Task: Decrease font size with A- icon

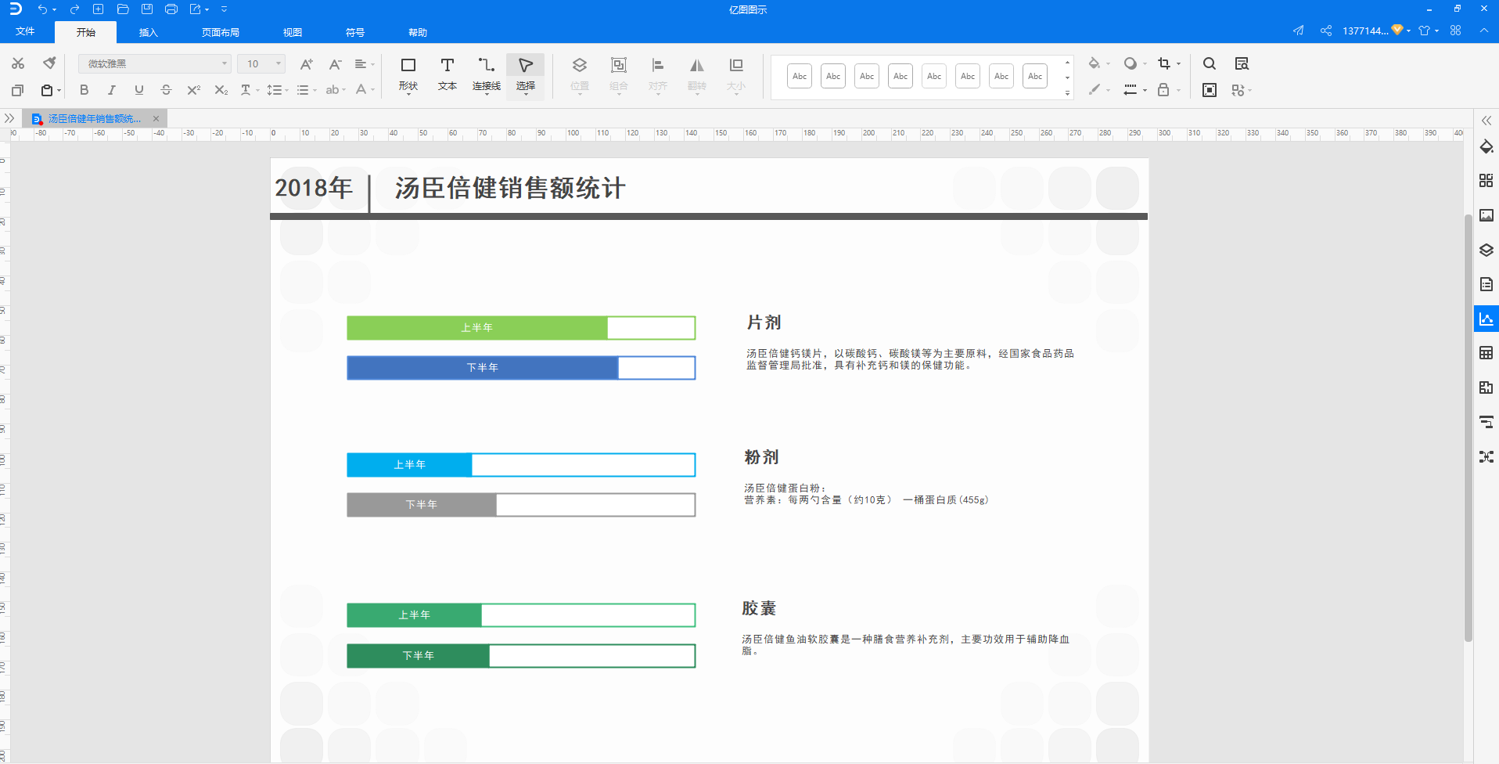Action: (335, 63)
